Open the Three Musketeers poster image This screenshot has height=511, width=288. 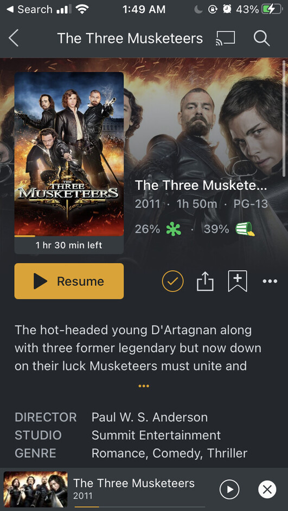pos(69,154)
